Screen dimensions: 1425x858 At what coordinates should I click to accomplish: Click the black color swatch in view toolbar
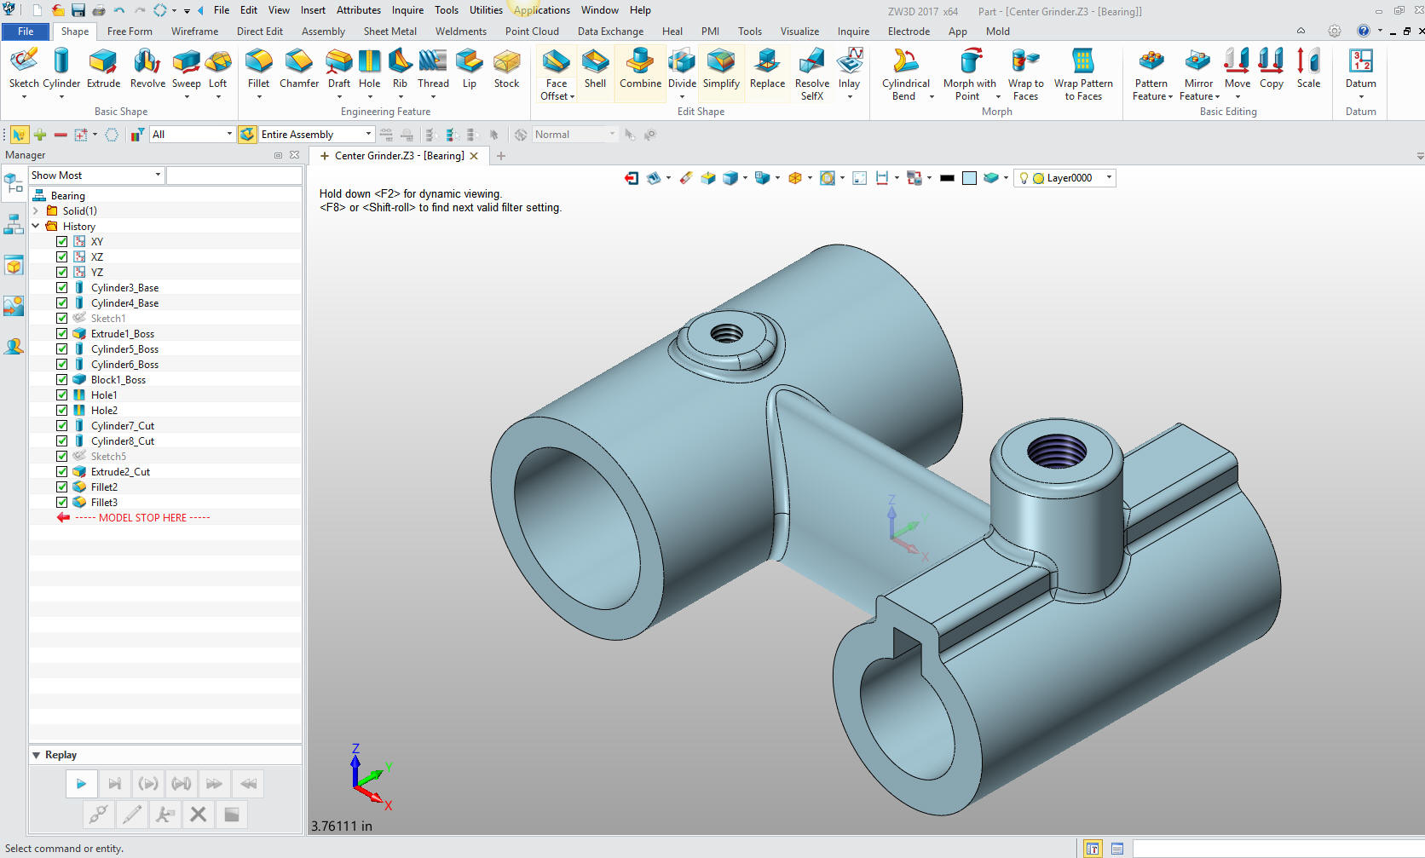[x=947, y=178]
